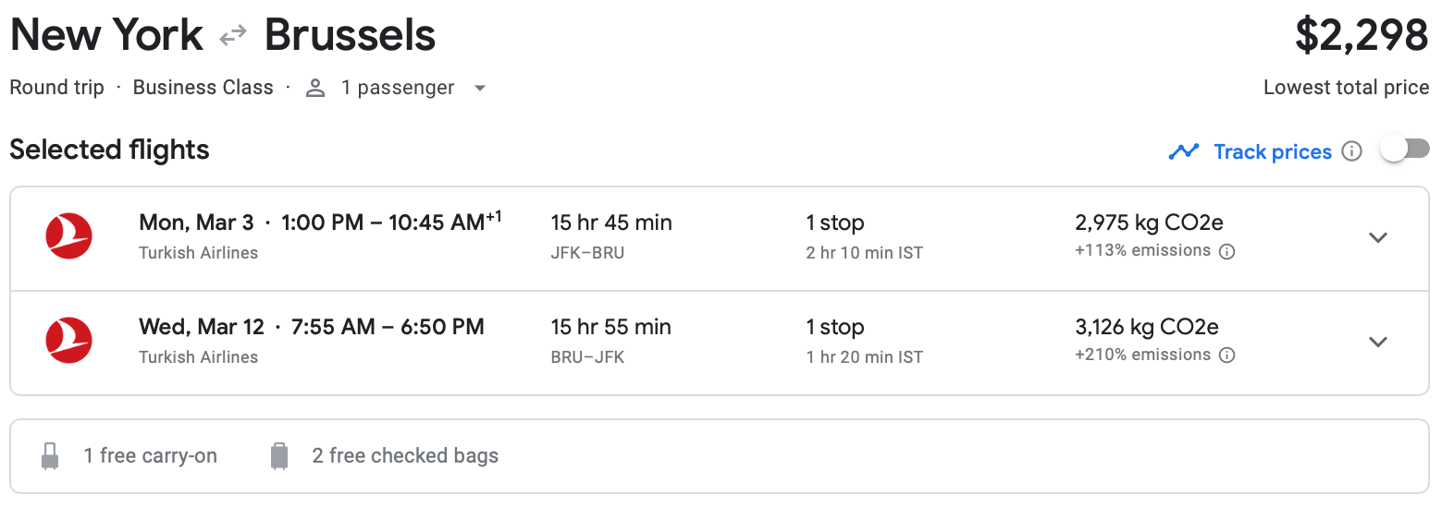Click the passenger person icon
The width and height of the screenshot is (1454, 506).
315,88
